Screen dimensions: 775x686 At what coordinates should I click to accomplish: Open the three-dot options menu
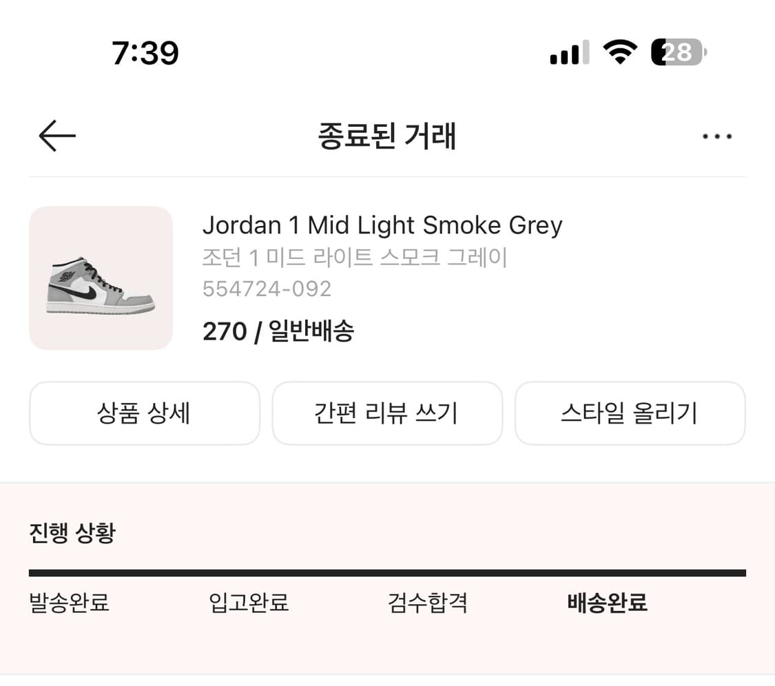[717, 137]
